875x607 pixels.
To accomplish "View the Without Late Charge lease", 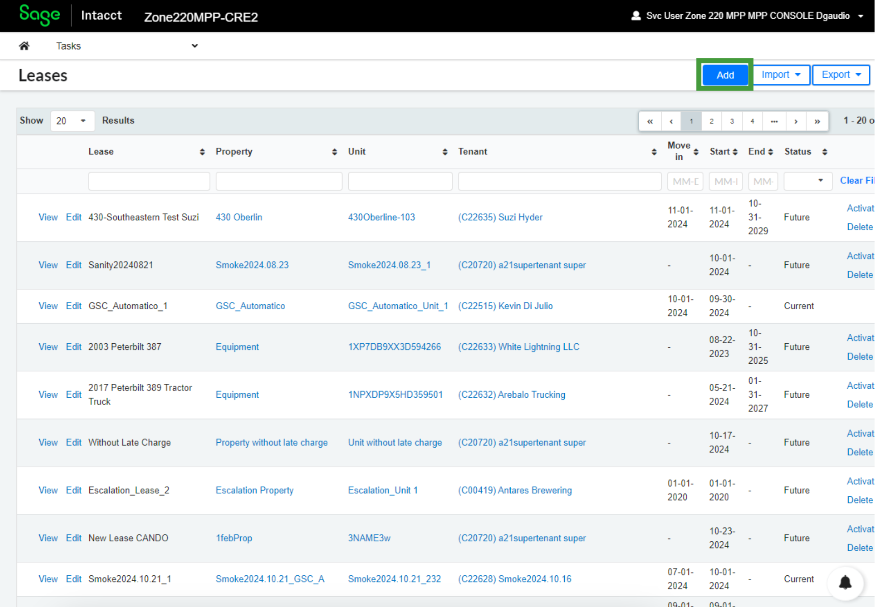I will point(48,443).
